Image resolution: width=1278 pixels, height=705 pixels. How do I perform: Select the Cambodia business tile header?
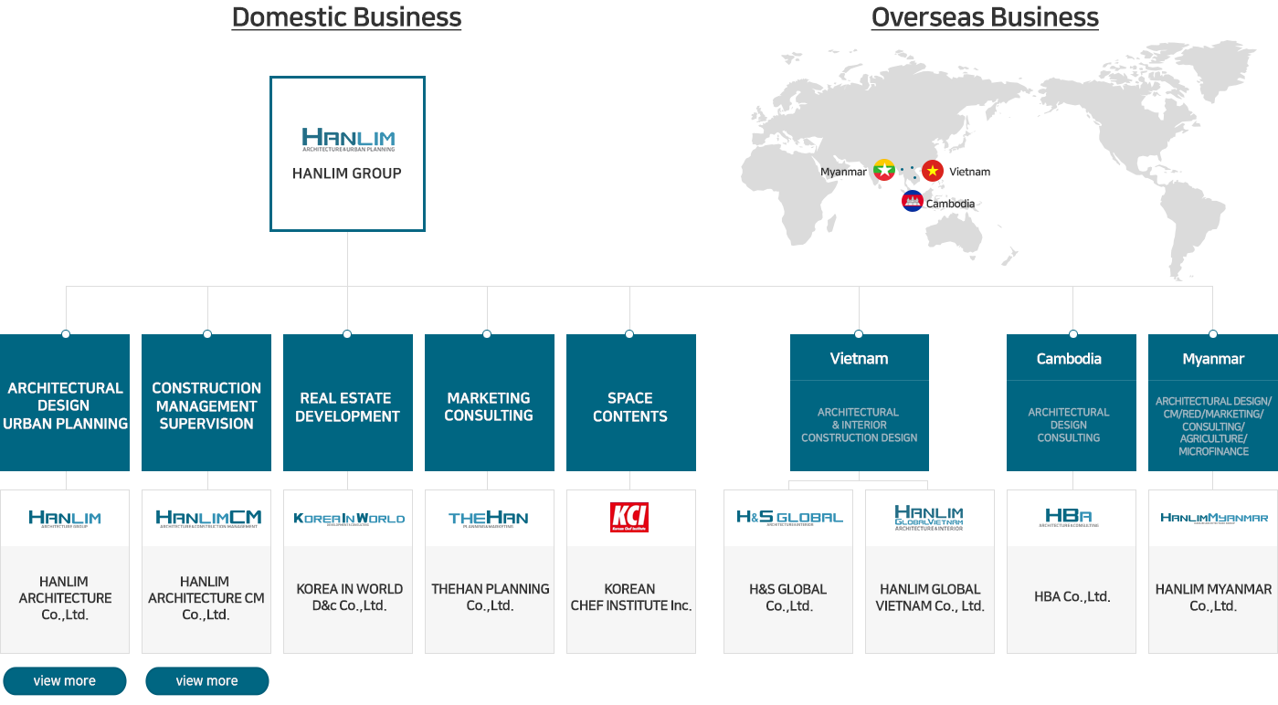[1072, 358]
